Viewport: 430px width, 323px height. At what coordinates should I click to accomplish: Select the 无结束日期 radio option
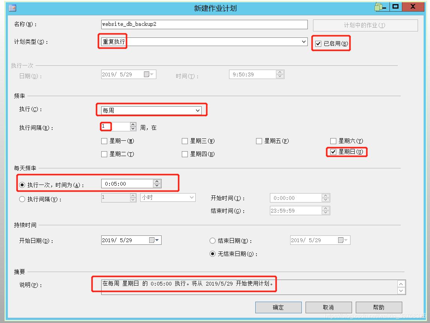(213, 253)
